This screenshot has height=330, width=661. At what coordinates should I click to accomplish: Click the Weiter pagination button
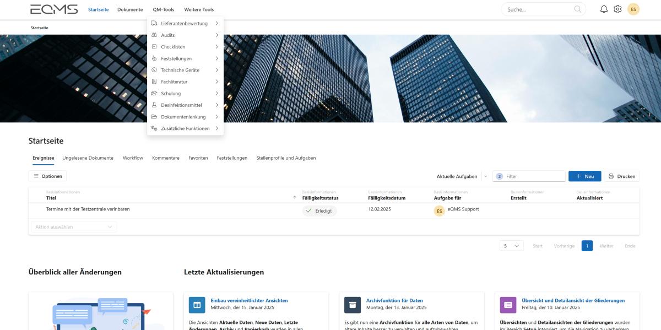(606, 246)
